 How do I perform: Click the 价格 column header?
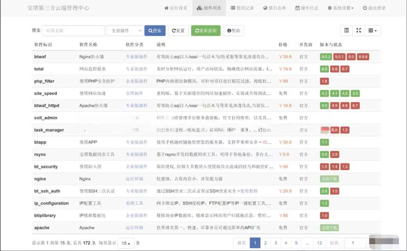pyautogui.click(x=283, y=45)
